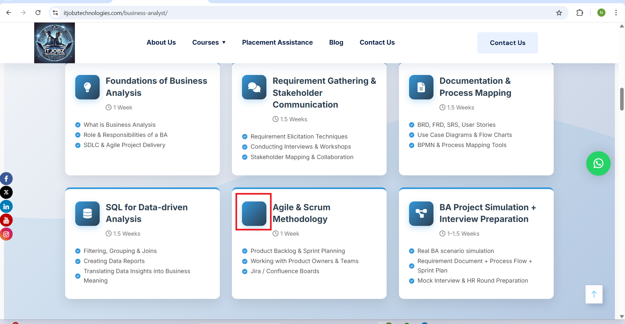
Task: Click the database icon for SQL module
Action: coord(87,214)
